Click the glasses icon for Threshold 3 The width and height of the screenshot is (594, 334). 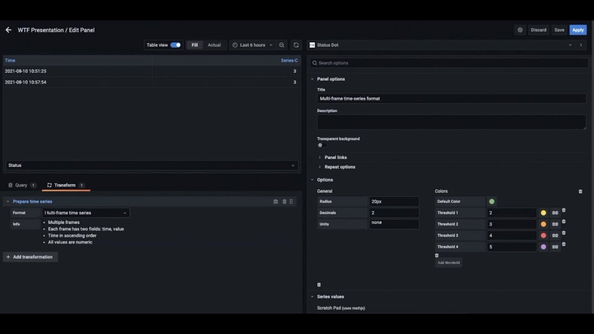(555, 236)
